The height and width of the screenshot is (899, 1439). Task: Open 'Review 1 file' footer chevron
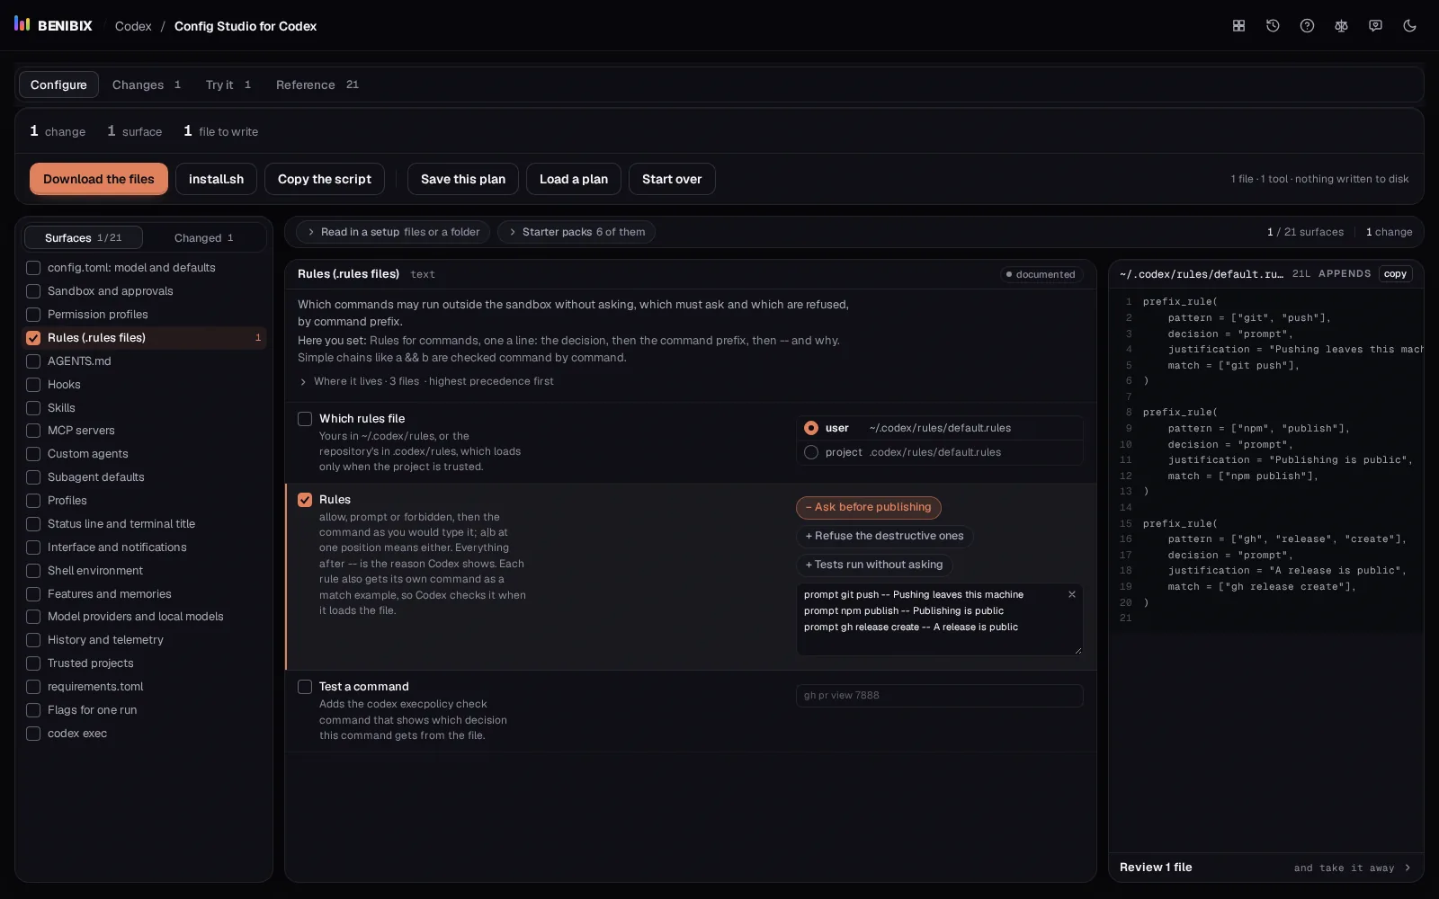(x=1408, y=868)
